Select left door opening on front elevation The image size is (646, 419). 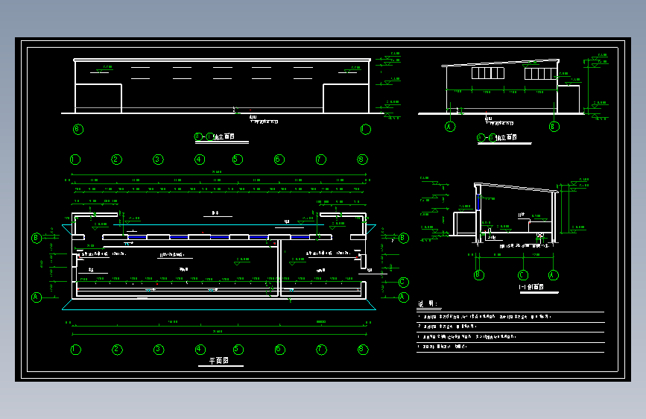coord(98,98)
